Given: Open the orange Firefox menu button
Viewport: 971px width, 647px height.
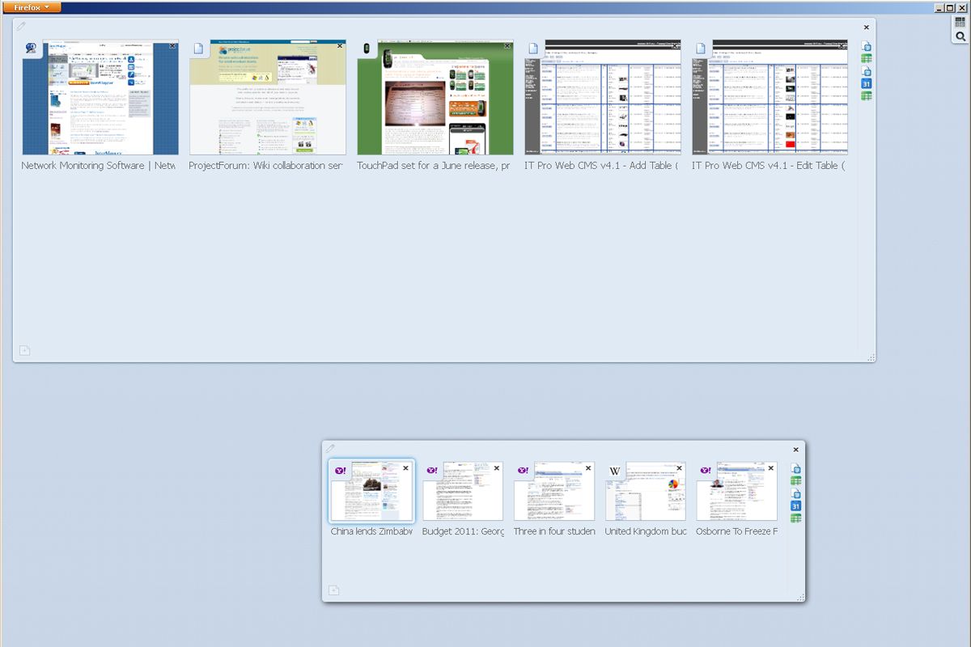Looking at the screenshot, I should (x=32, y=7).
